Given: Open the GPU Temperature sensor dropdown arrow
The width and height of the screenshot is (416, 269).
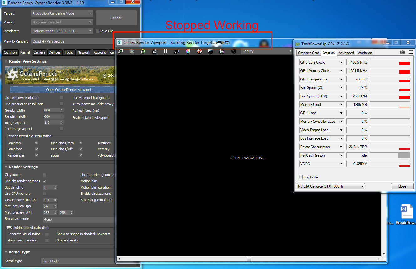Looking at the screenshot, I should click(341, 79).
